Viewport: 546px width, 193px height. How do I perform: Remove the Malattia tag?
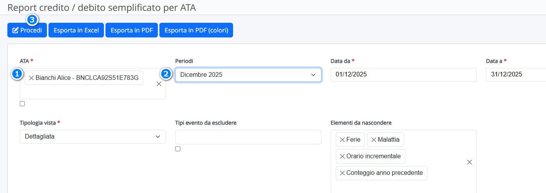point(373,140)
